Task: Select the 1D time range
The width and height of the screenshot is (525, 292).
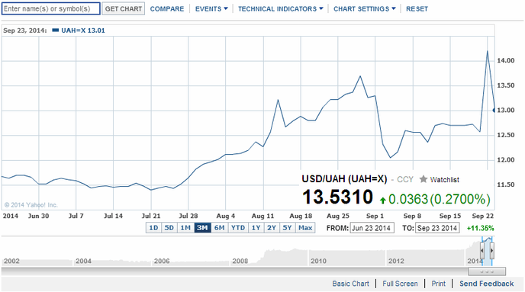Action: (x=153, y=228)
